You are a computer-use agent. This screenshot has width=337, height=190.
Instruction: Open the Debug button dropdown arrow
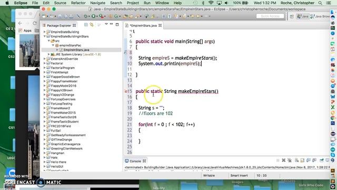pos(89,16)
